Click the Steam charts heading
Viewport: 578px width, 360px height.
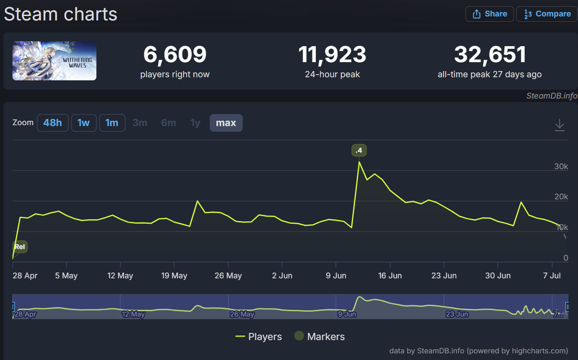(x=60, y=14)
